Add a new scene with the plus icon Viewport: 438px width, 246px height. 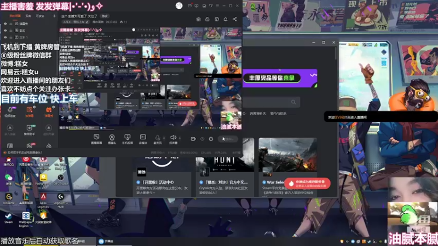point(54,16)
